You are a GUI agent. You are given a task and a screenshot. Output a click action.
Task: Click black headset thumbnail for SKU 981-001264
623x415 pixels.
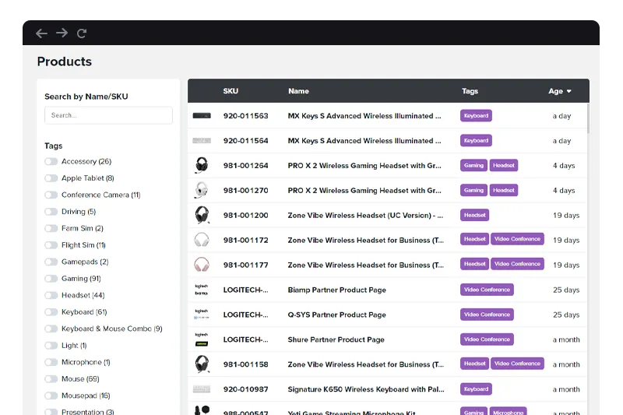(x=202, y=165)
